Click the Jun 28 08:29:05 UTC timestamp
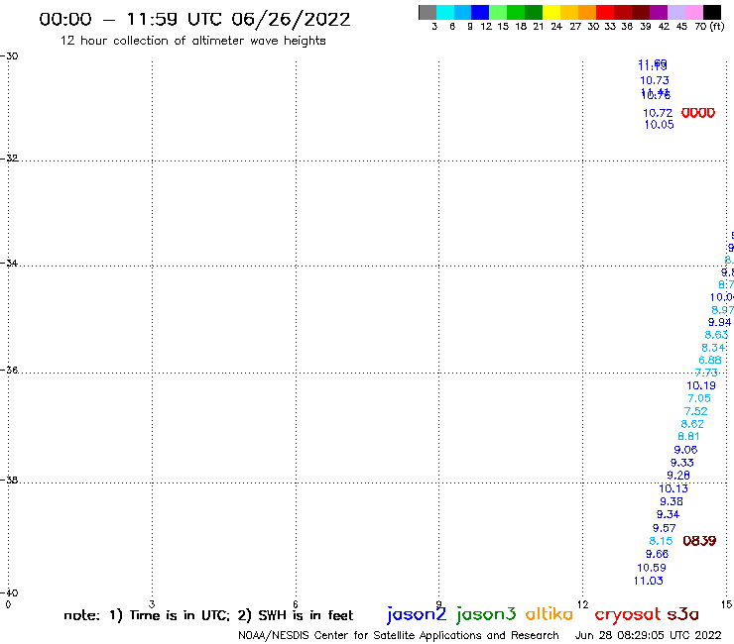The image size is (734, 644). pyautogui.click(x=649, y=635)
